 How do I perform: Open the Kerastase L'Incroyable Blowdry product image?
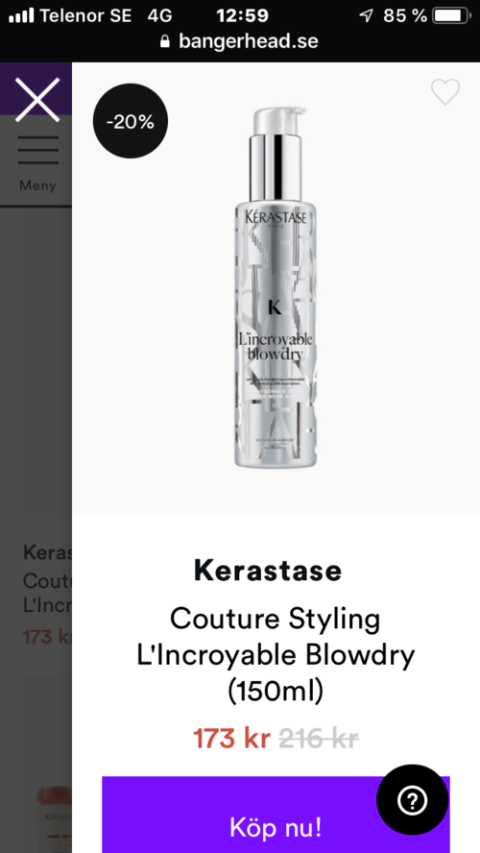pos(276,287)
